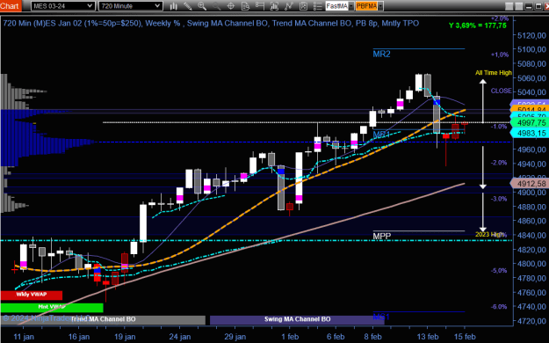Click second grey square button near window controls

coord(519,6)
